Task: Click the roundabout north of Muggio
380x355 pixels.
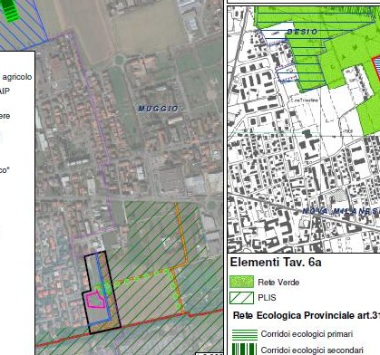Action: pos(120,60)
